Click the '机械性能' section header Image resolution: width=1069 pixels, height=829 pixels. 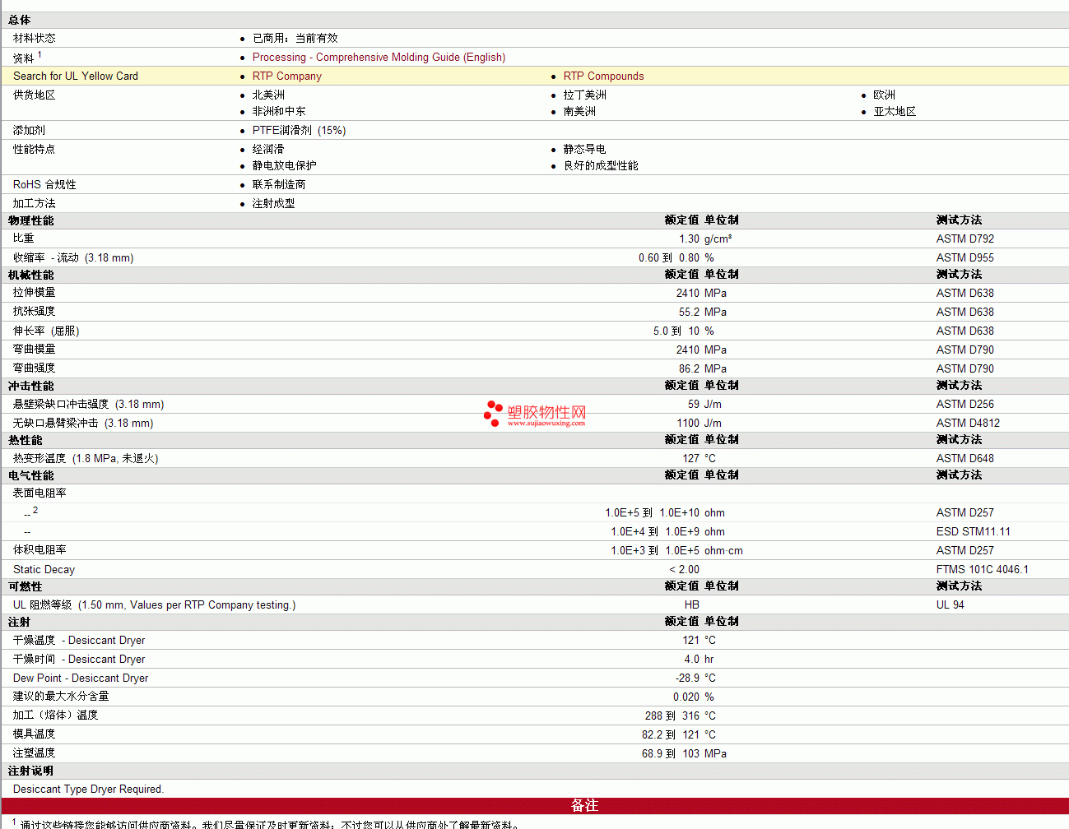point(30,275)
